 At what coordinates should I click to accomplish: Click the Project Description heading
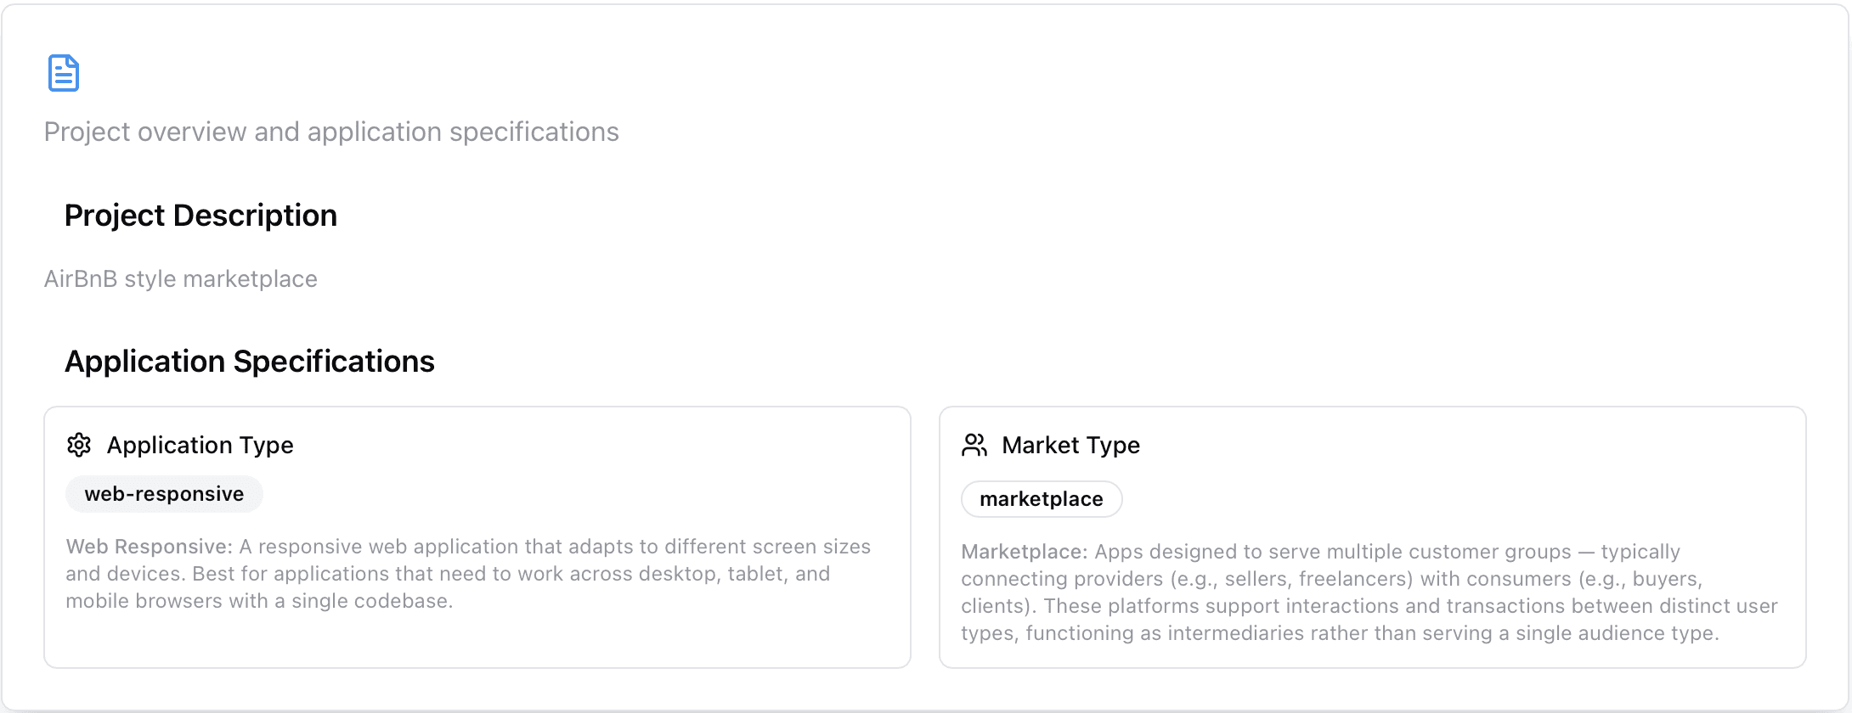pos(200,216)
